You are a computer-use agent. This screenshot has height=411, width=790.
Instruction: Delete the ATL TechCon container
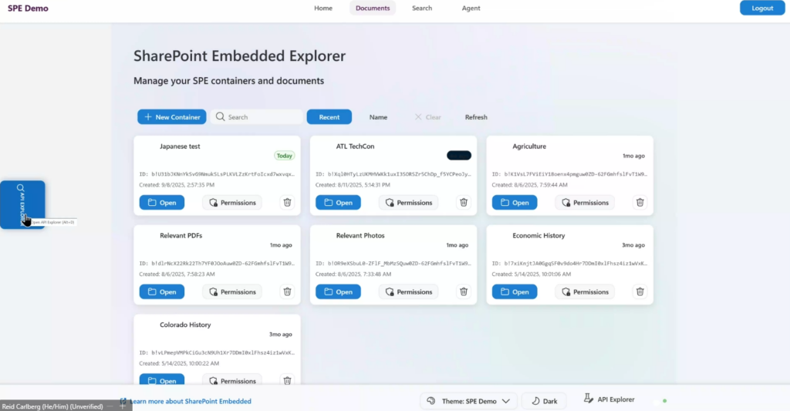(464, 203)
